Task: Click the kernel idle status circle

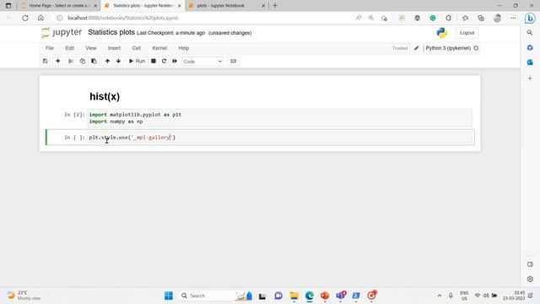Action: (476, 48)
